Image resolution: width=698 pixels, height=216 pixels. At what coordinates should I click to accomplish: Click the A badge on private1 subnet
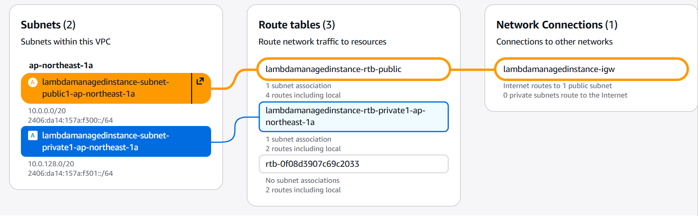(33, 135)
